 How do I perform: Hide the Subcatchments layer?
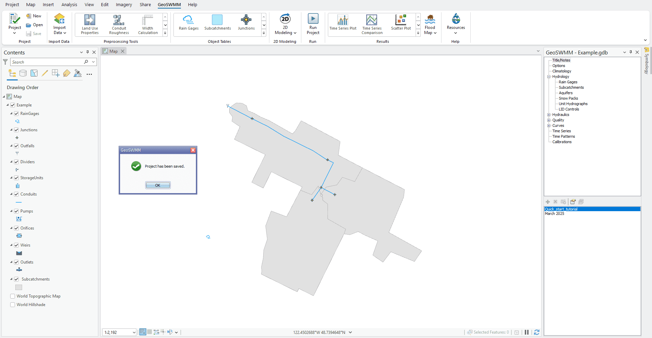(x=16, y=279)
